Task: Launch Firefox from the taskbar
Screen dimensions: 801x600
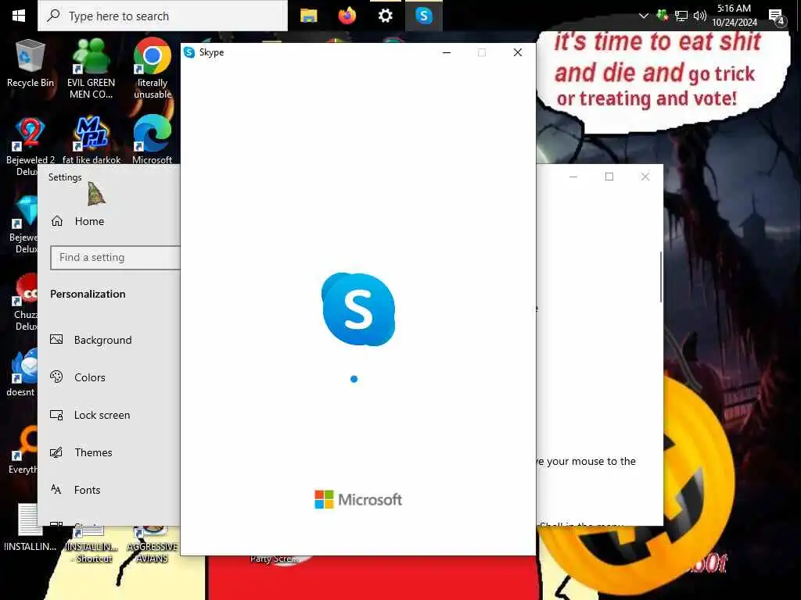Action: (347, 16)
